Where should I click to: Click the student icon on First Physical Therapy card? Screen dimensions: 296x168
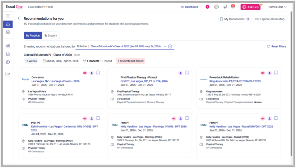181,73
